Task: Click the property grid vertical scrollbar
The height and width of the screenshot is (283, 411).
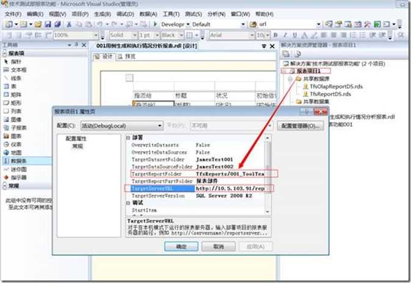Action: pos(267,174)
